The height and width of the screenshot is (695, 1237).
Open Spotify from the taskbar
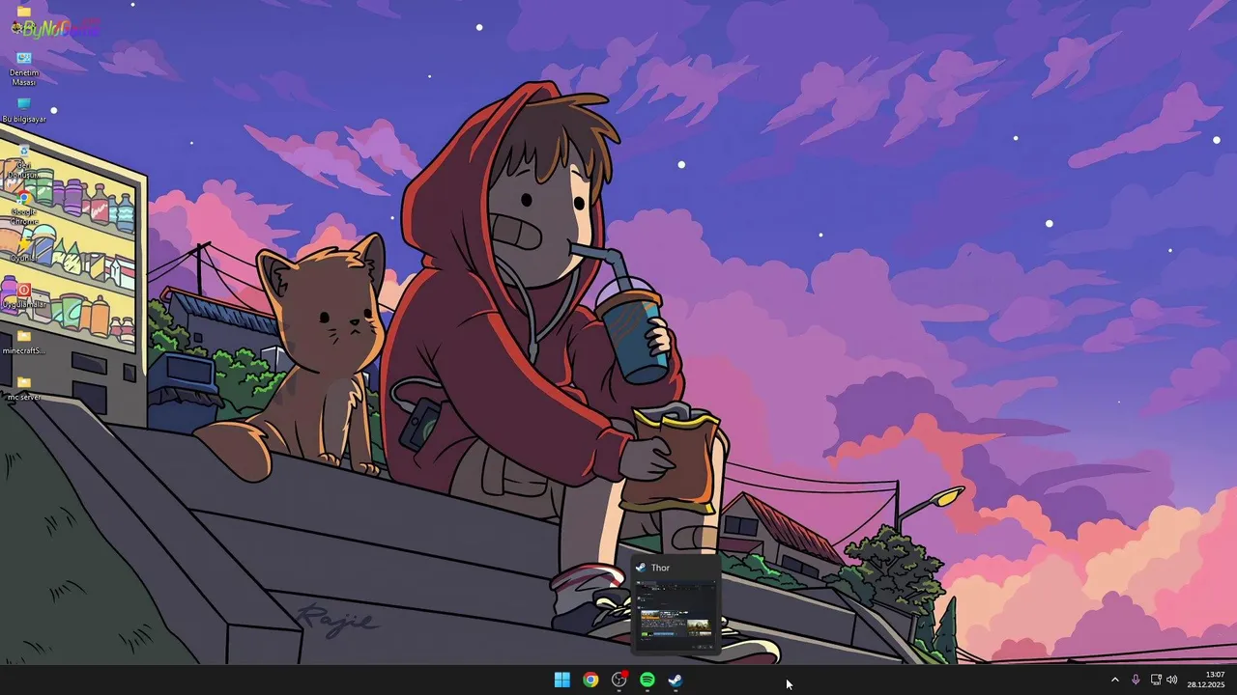[x=647, y=680]
